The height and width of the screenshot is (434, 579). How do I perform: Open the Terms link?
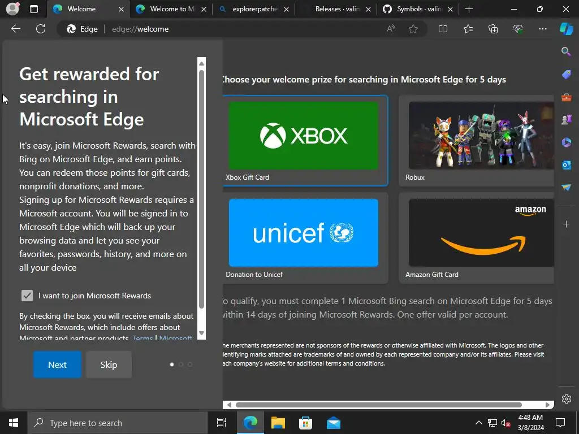pyautogui.click(x=142, y=337)
